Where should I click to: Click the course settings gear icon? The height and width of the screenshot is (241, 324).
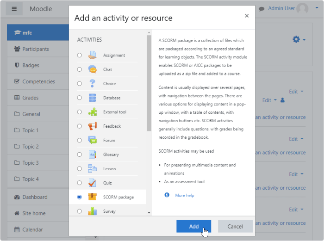(x=296, y=39)
